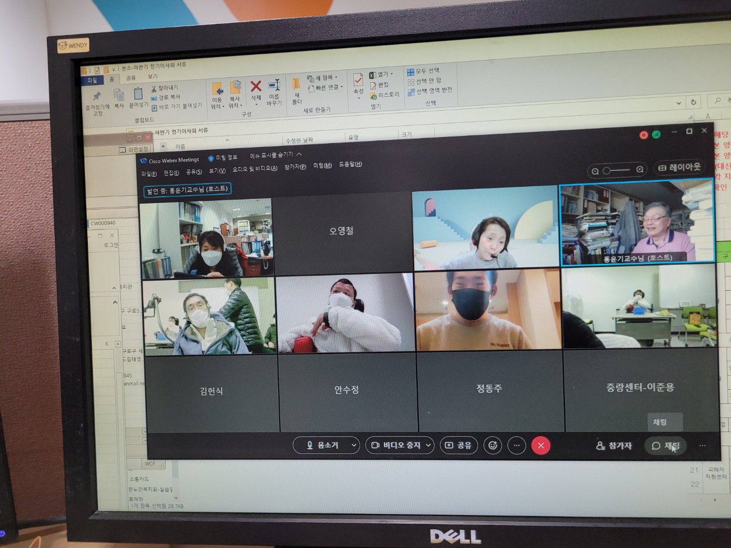Screen dimensions: 731x548
Task: Open Explorer 복사 위치 dropdown
Action: pos(235,95)
